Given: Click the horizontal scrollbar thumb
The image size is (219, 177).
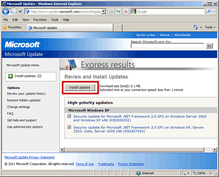Looking at the screenshot, I should click(134, 149).
